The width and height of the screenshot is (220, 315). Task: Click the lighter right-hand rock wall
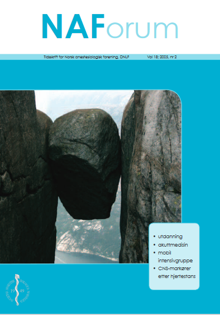click(x=151, y=177)
